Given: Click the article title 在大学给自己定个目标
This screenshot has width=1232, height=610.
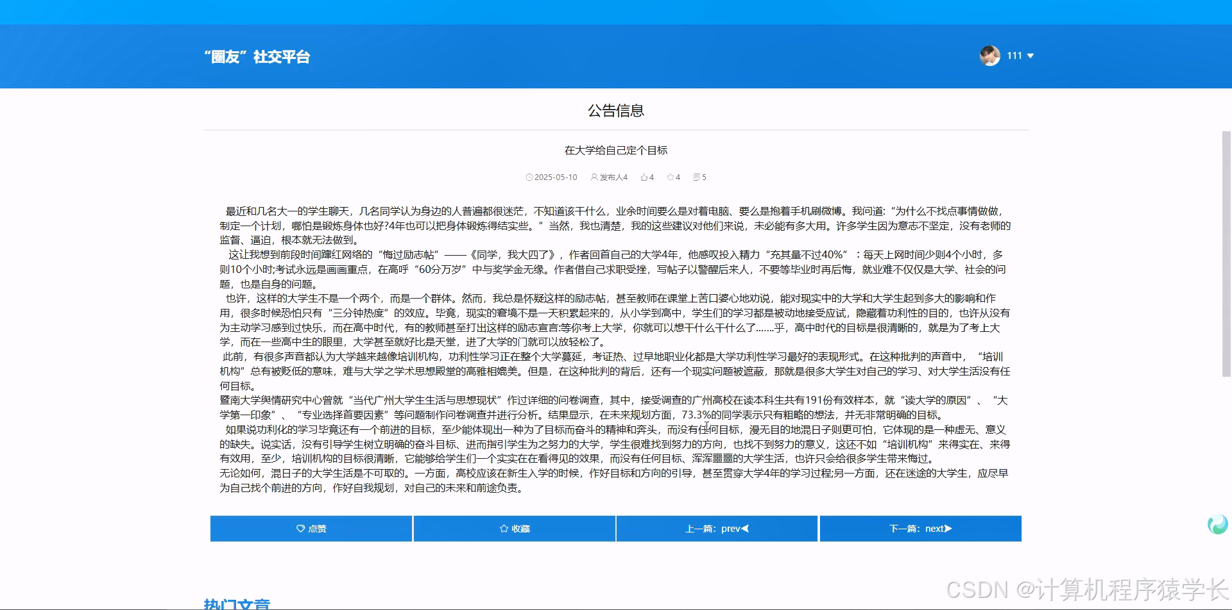Looking at the screenshot, I should pos(616,150).
